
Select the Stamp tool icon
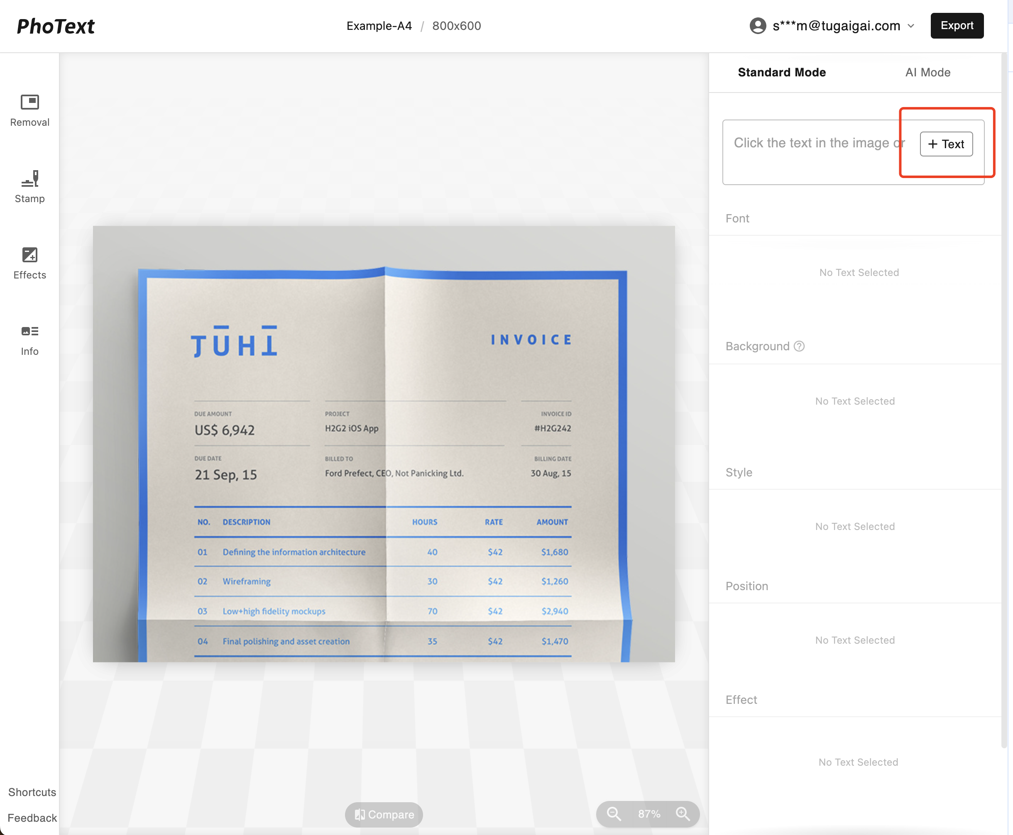29,178
